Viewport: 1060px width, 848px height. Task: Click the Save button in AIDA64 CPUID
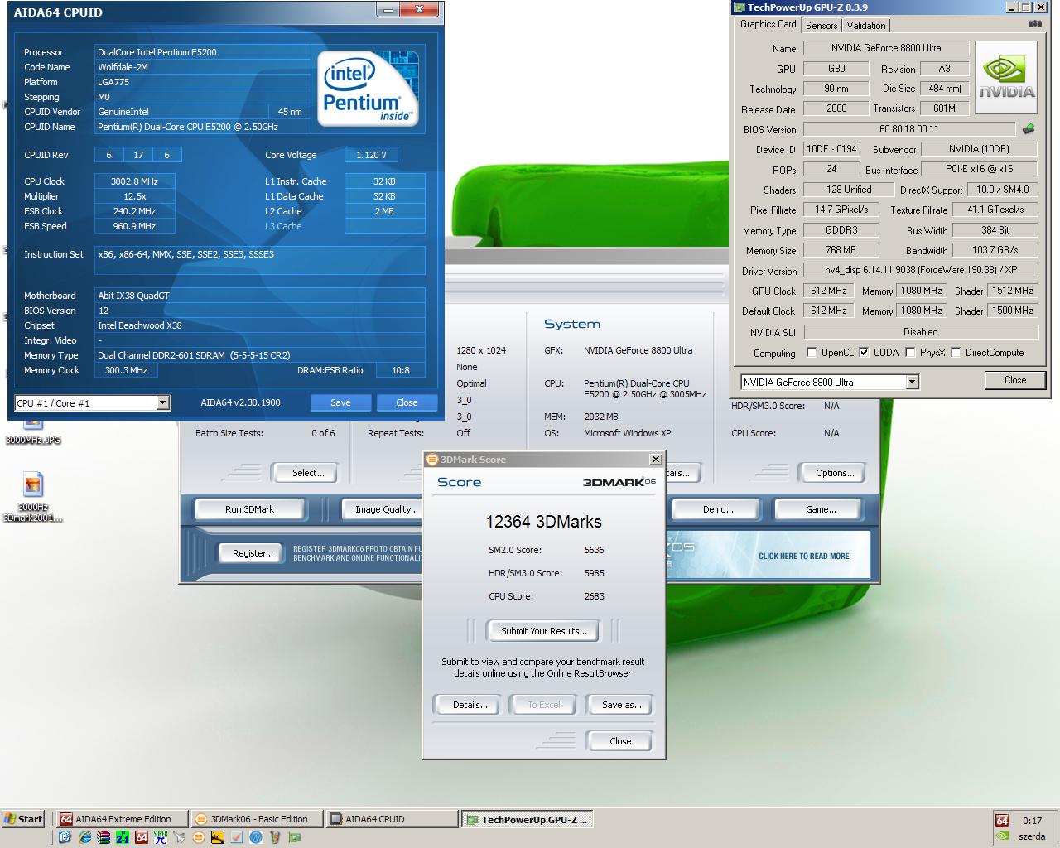pos(340,402)
